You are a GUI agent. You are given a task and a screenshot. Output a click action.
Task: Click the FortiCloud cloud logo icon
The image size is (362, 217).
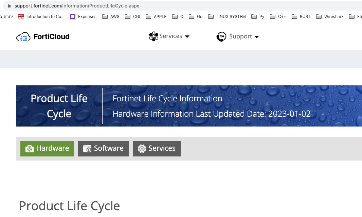(23, 36)
